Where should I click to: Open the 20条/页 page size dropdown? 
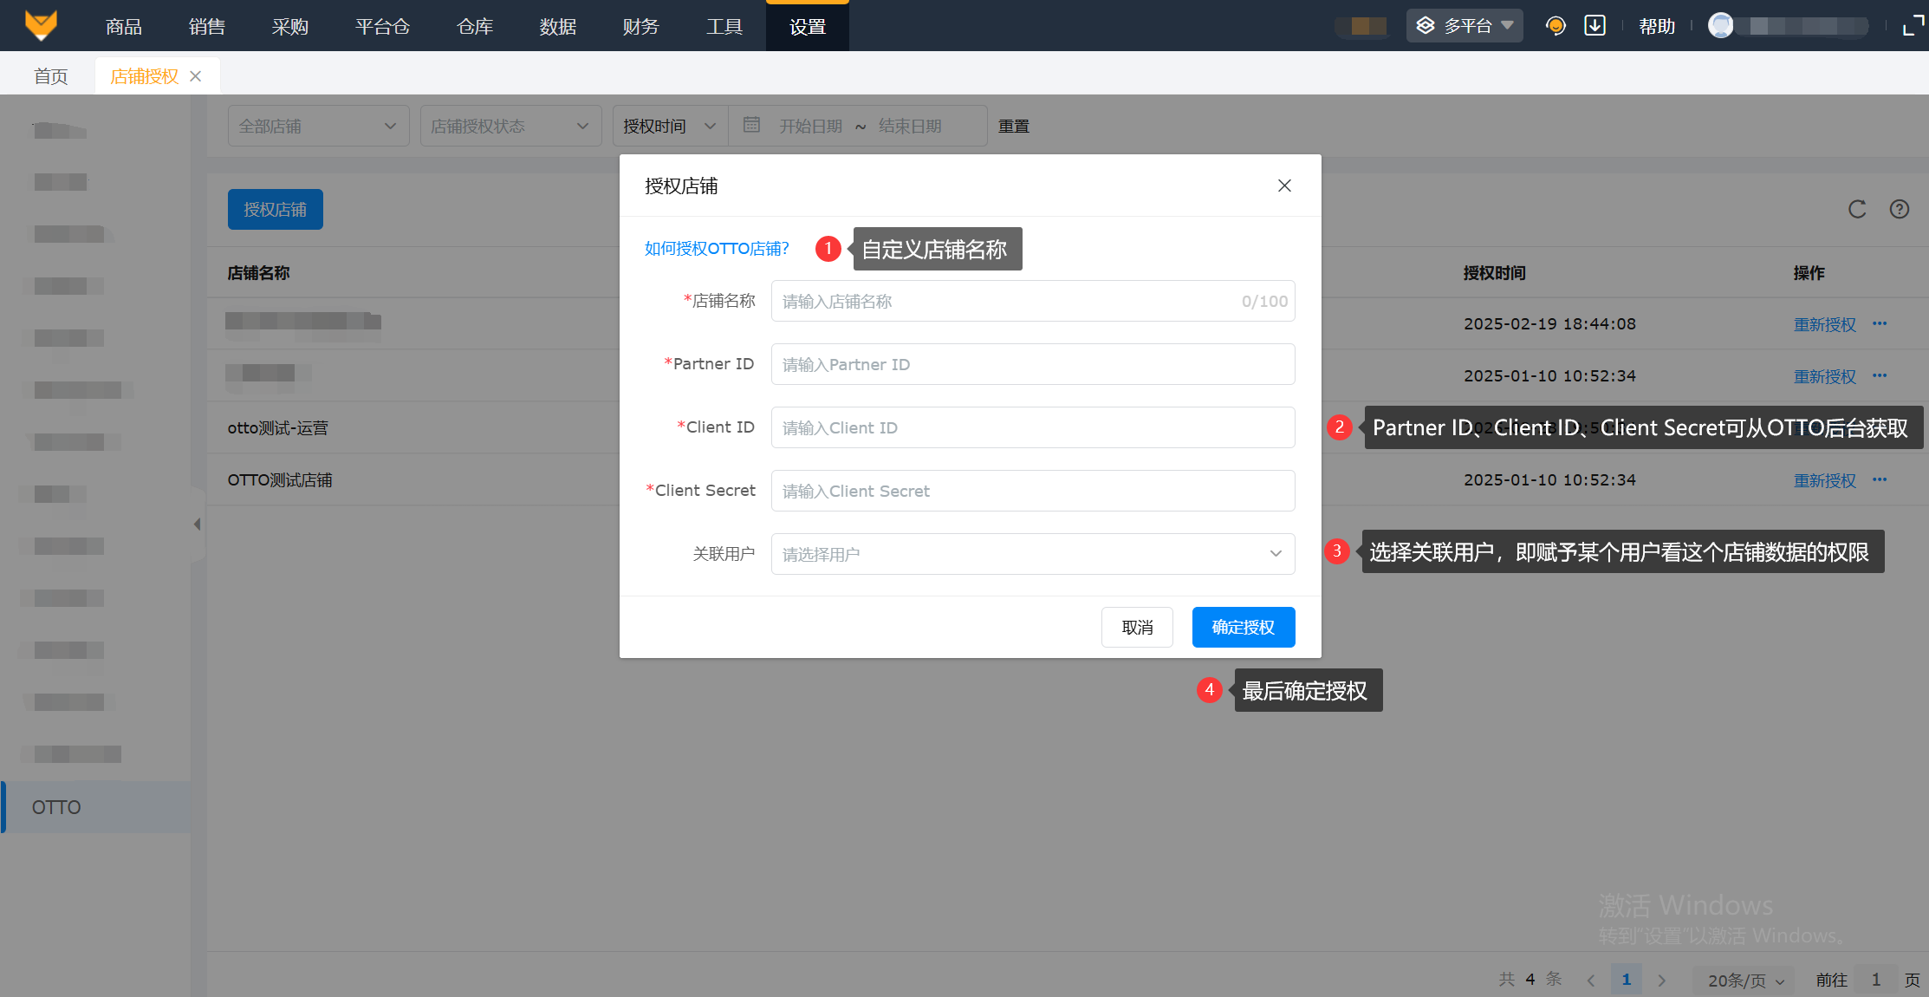click(1745, 980)
